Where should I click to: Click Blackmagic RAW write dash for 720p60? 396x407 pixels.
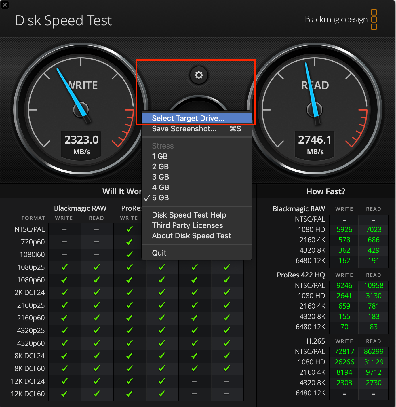(x=64, y=242)
